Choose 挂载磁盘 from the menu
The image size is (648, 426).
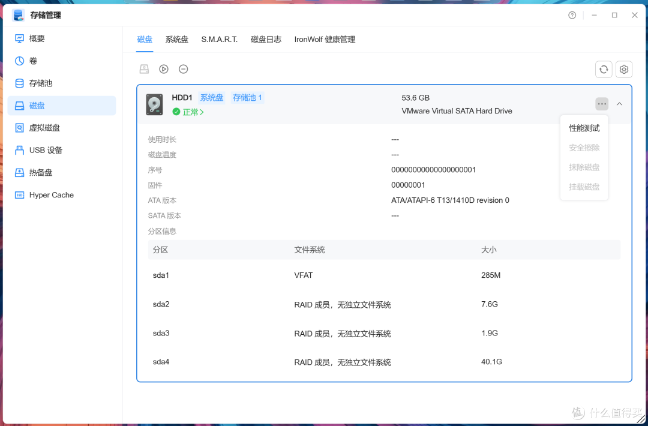click(584, 187)
